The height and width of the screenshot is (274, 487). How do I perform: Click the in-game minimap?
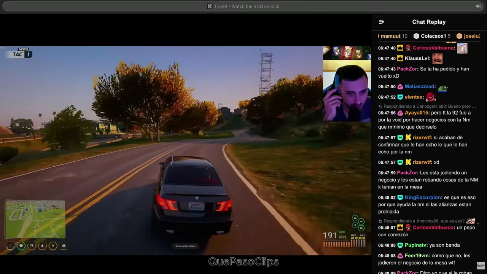[x=35, y=219]
